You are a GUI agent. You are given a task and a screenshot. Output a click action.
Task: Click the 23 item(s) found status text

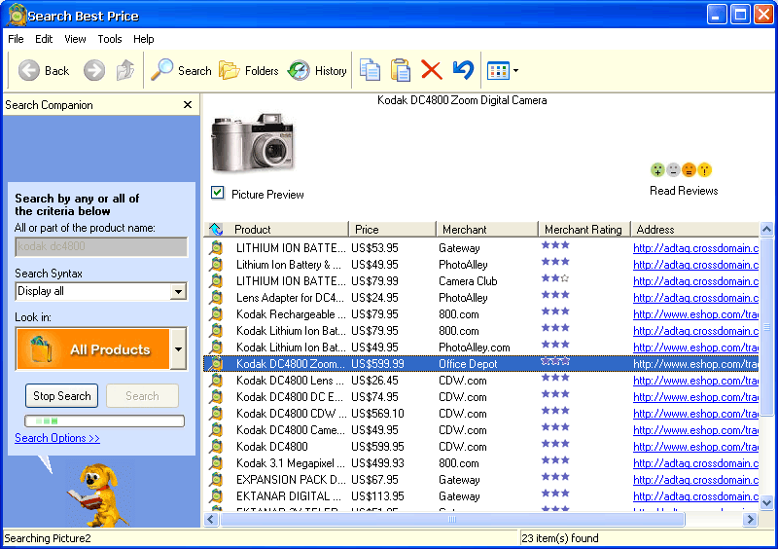pos(560,538)
